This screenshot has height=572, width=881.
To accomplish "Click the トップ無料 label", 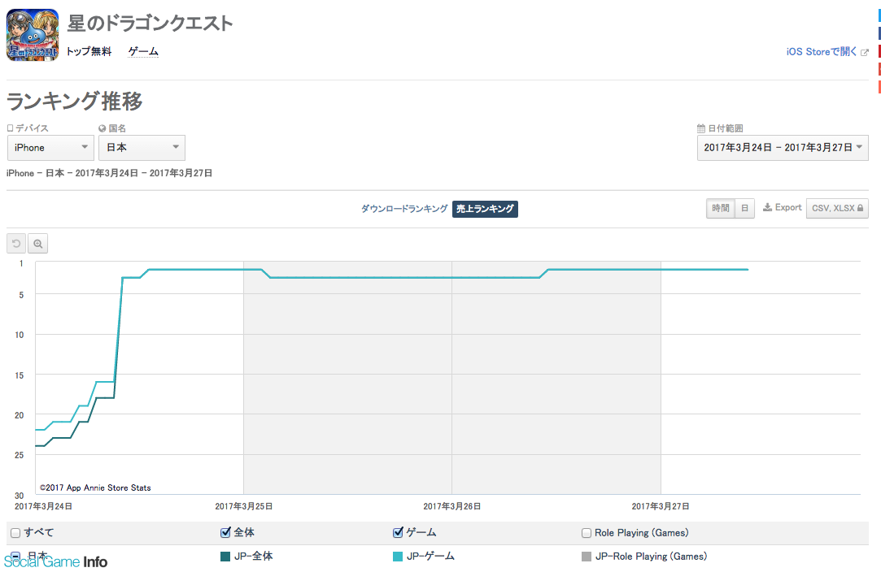I will 89,52.
